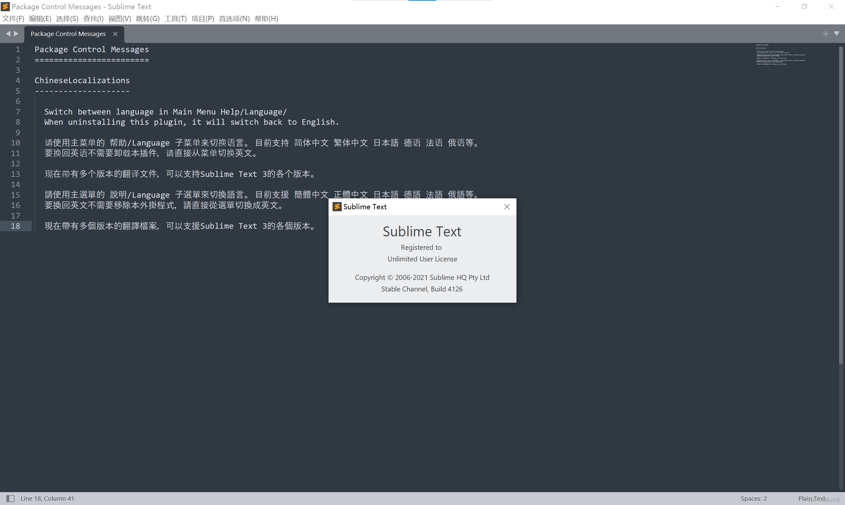Open the tab list dropdown arrow

coord(836,34)
